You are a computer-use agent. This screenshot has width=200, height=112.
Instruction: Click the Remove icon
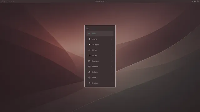pyautogui.click(x=89, y=67)
